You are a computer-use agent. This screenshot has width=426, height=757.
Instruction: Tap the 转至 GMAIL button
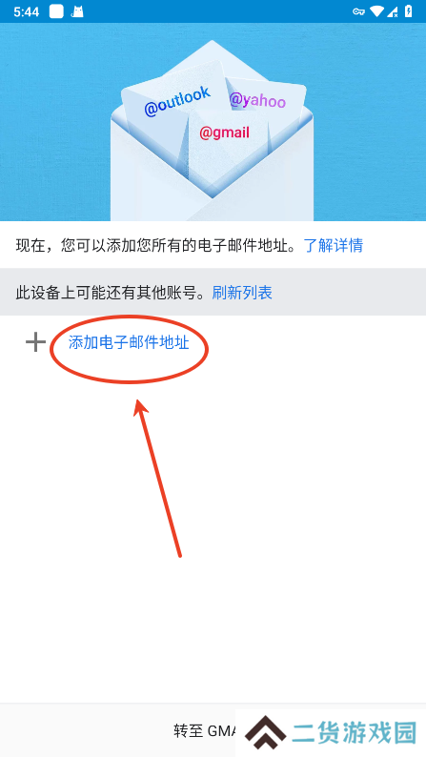coord(213,730)
